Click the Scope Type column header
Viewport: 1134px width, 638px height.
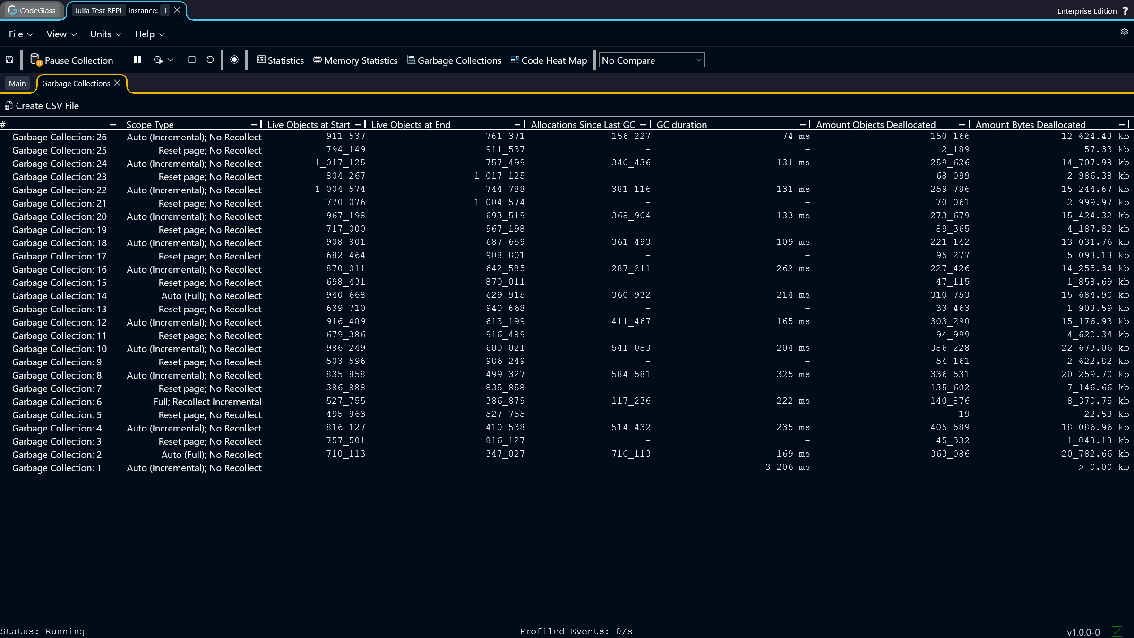pyautogui.click(x=150, y=125)
